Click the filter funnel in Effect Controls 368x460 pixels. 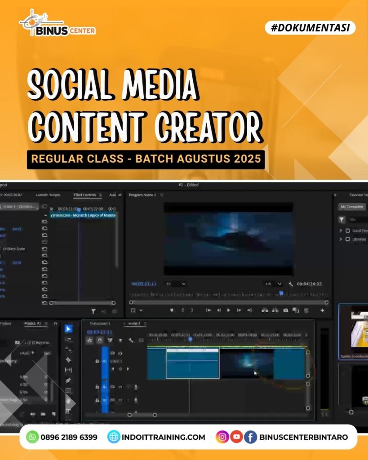click(93, 311)
